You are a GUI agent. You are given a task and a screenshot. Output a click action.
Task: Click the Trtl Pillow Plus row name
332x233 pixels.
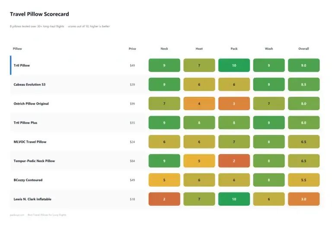(26, 123)
